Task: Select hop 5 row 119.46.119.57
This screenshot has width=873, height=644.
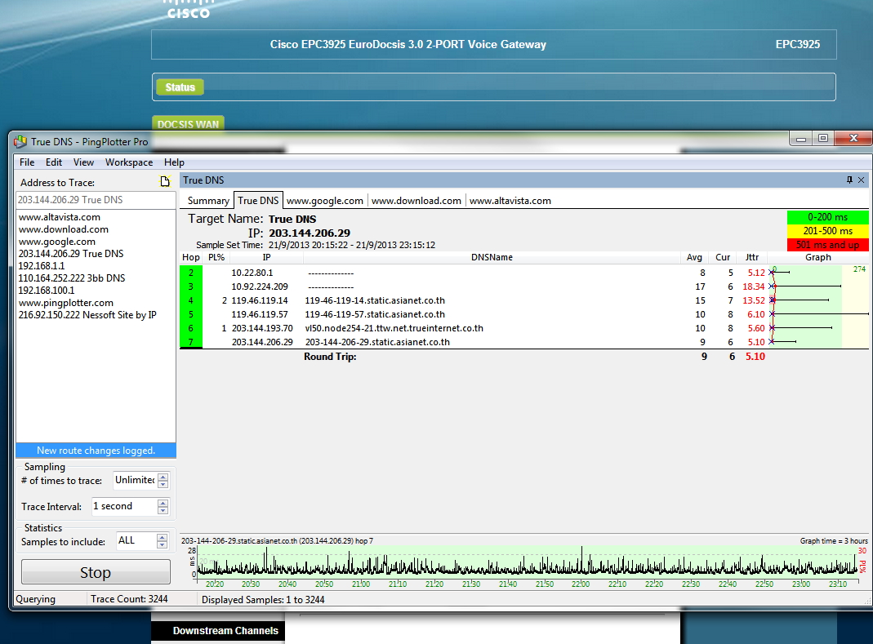Action: tap(524, 314)
